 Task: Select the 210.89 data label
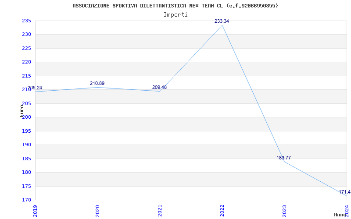click(97, 83)
